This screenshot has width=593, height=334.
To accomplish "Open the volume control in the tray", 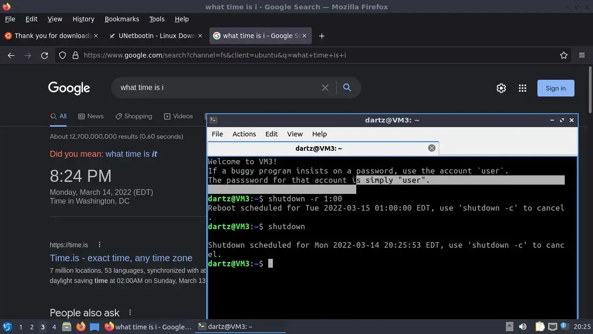I will point(523,327).
